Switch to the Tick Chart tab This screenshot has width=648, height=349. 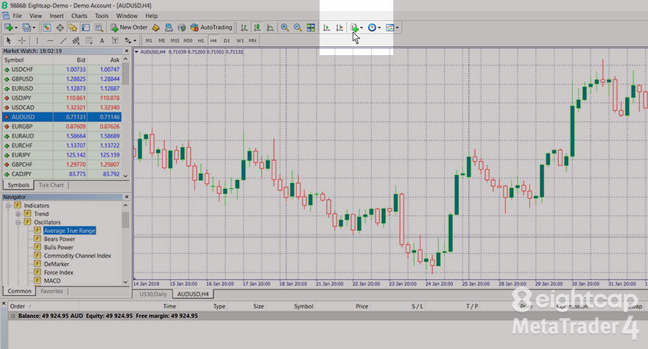click(x=52, y=185)
